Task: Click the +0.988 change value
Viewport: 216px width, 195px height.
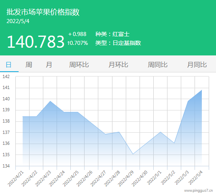Action: coord(77,34)
